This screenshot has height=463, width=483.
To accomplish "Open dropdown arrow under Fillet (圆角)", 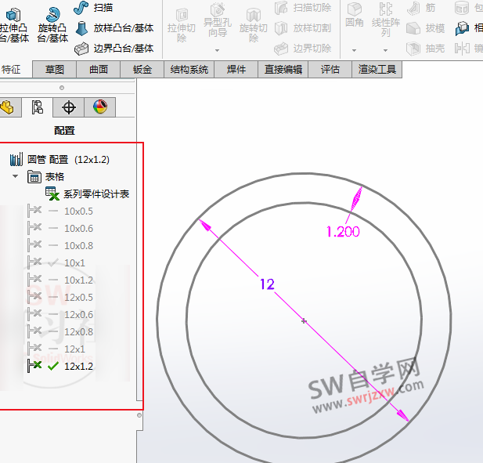I will click(355, 50).
